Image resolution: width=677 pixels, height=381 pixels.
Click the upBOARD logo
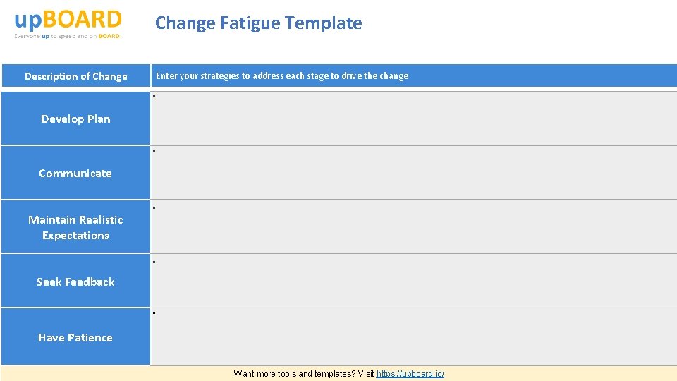click(68, 19)
